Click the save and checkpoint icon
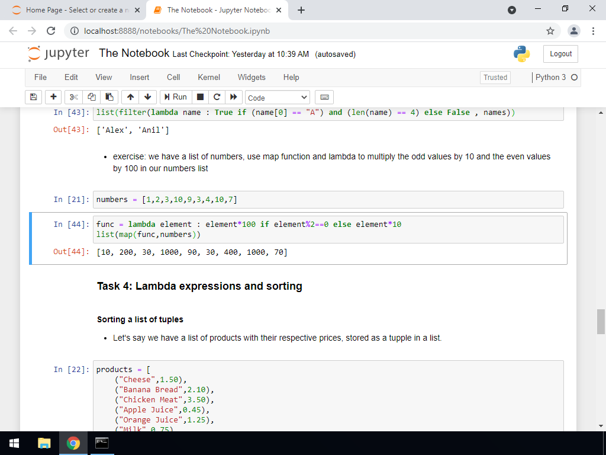The width and height of the screenshot is (606, 455). pos(34,97)
